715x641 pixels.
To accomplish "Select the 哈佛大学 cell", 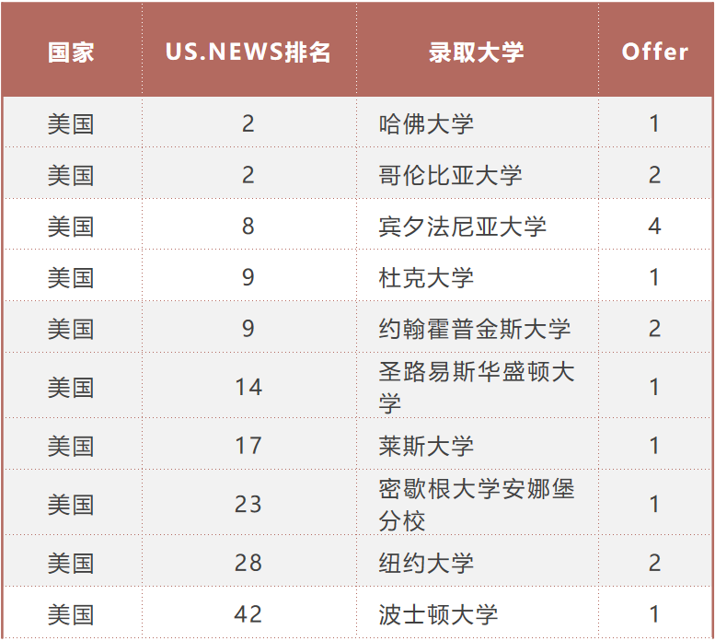I will pos(427,123).
